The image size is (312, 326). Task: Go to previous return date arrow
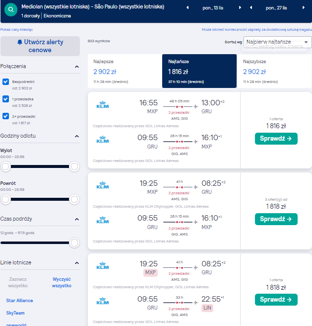pos(251,7)
